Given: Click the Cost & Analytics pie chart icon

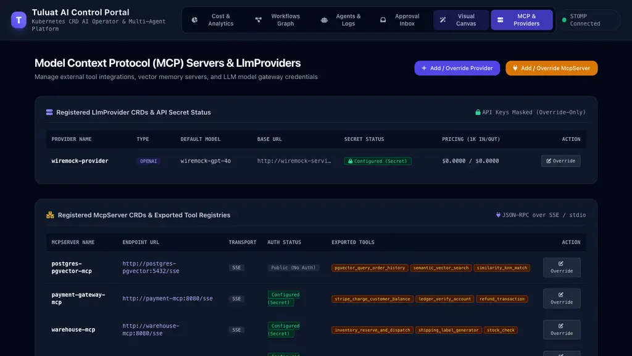Looking at the screenshot, I should pos(194,20).
